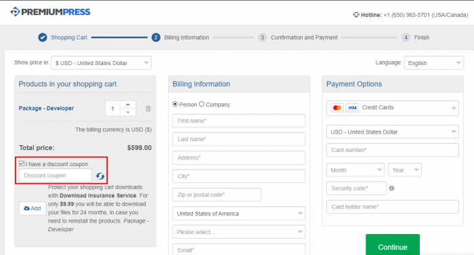
Task: Delete Package - Developer with trash icon
Action: click(148, 108)
